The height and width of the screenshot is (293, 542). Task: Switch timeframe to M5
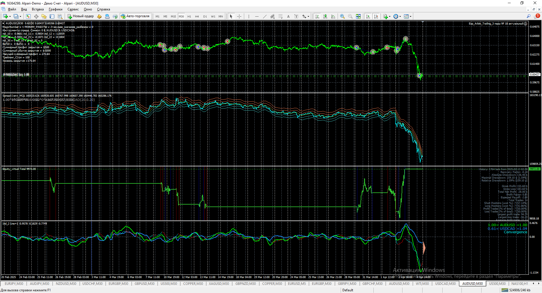[165, 16]
